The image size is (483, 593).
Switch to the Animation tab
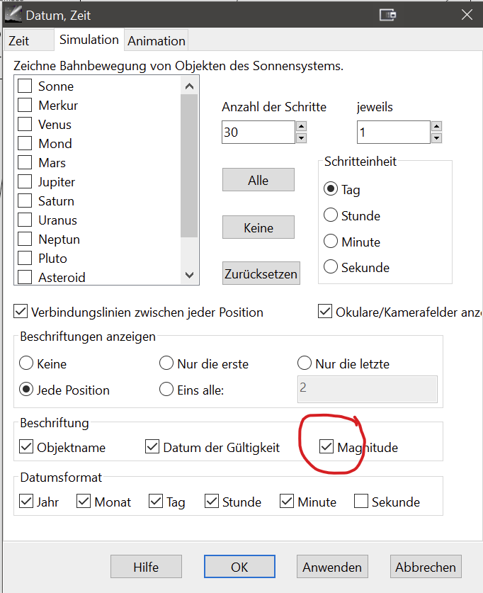[x=157, y=40]
